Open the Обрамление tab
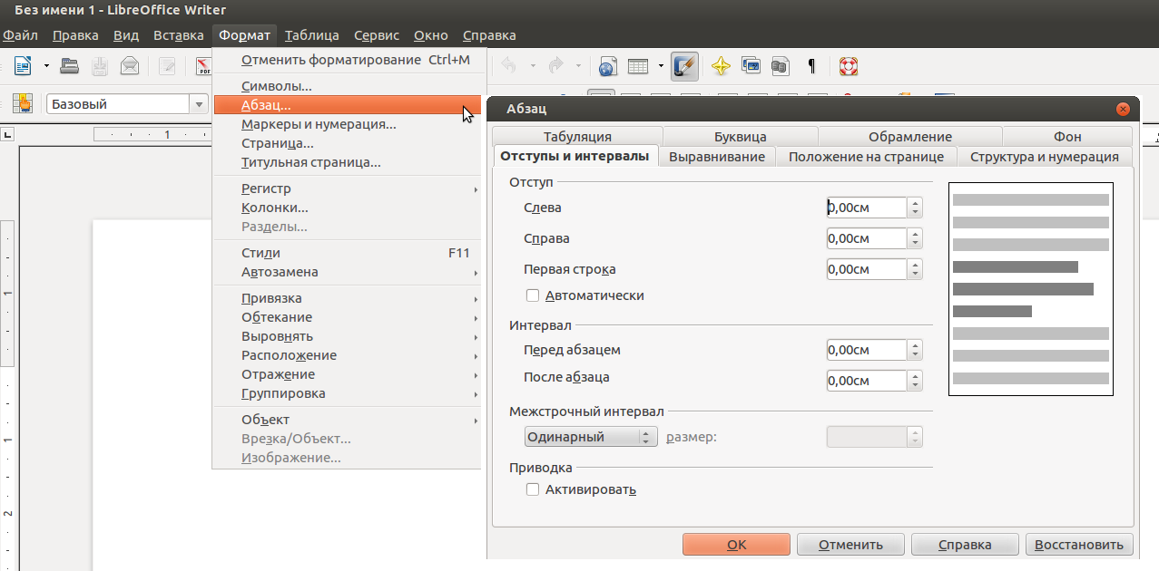 pos(909,137)
